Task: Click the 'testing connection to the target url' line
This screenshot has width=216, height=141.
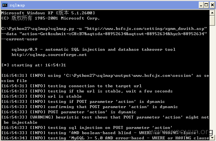Action: [x=71, y=86]
